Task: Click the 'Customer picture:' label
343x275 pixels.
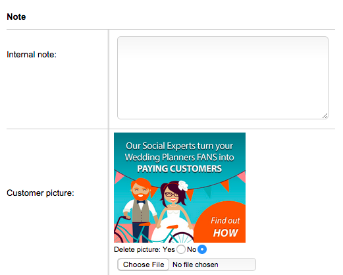Action: point(40,193)
